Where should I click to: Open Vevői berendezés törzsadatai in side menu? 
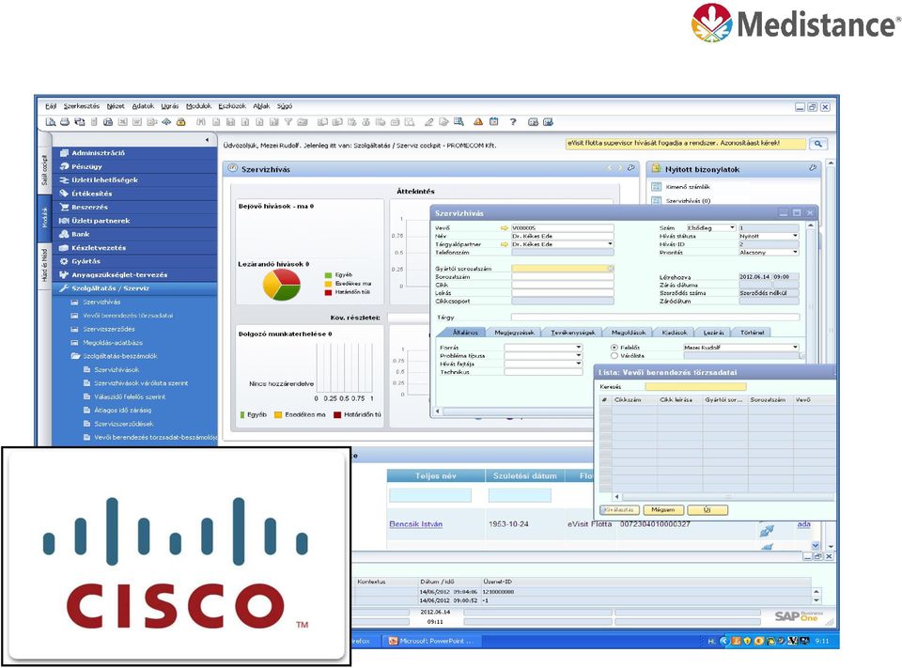click(x=127, y=316)
